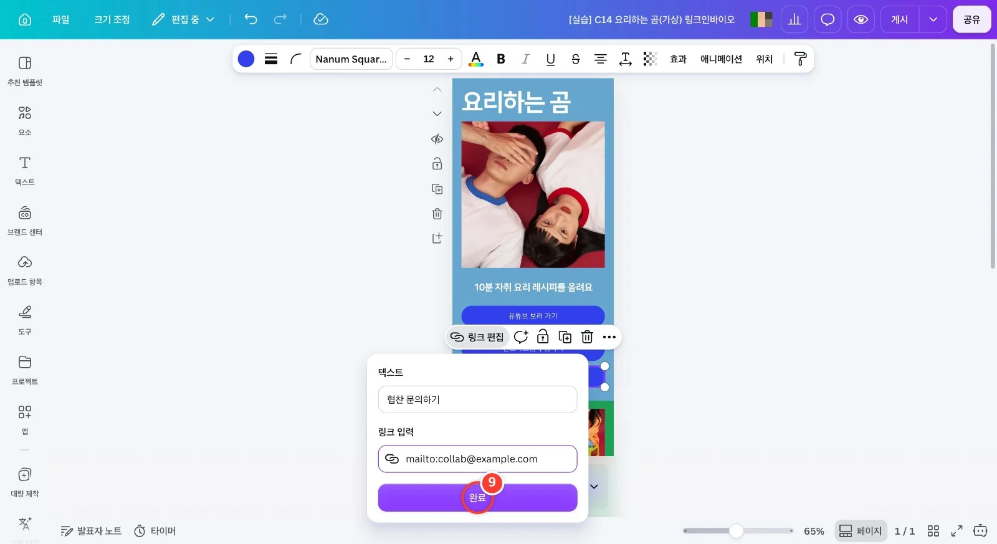Open the 파일 file menu
The height and width of the screenshot is (544, 997).
61,19
